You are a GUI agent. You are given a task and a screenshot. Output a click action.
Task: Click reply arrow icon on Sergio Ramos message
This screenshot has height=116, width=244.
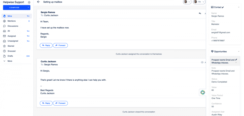pyautogui.click(x=200, y=13)
